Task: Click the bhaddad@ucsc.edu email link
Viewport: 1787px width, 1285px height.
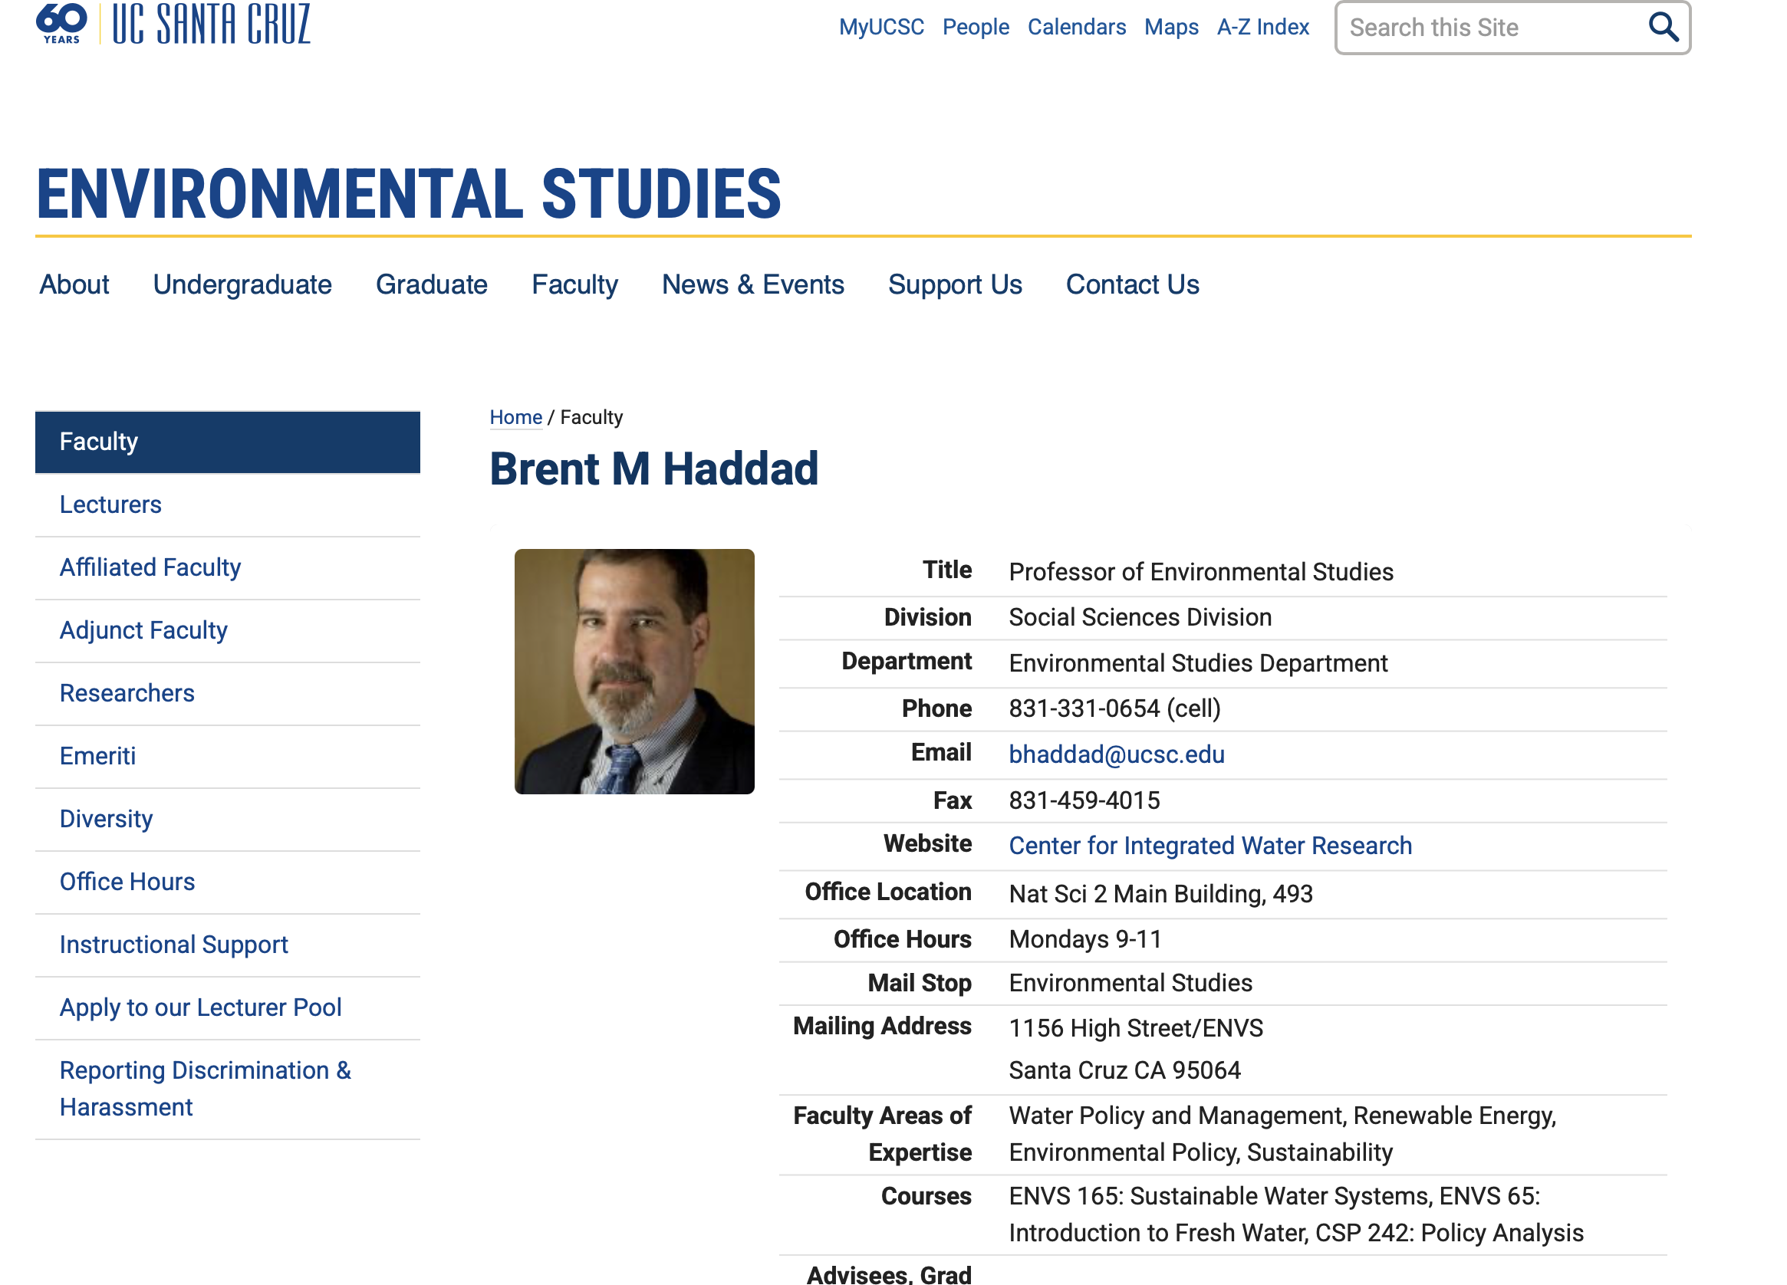Action: coord(1117,754)
